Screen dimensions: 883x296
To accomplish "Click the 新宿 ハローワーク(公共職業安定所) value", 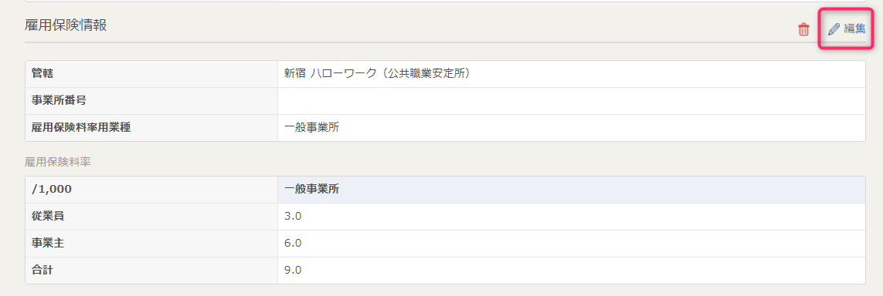I will pos(377,73).
